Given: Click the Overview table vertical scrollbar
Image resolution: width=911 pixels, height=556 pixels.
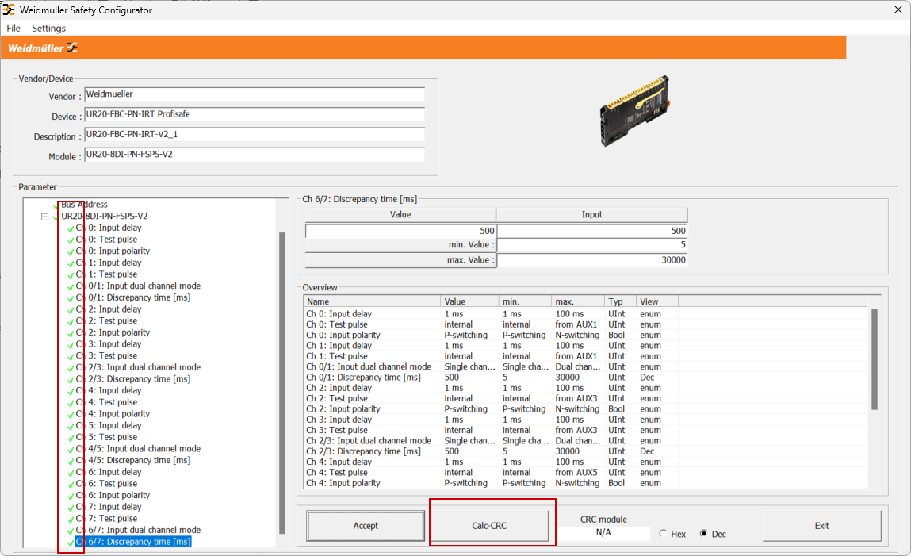Looking at the screenshot, I should click(x=875, y=359).
